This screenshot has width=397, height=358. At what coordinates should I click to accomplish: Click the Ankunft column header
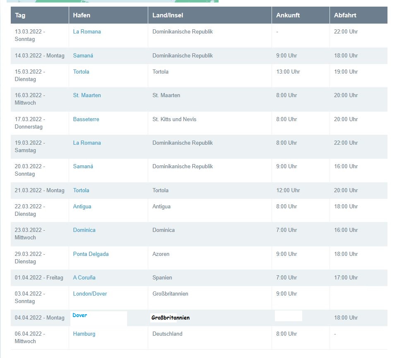(x=288, y=15)
